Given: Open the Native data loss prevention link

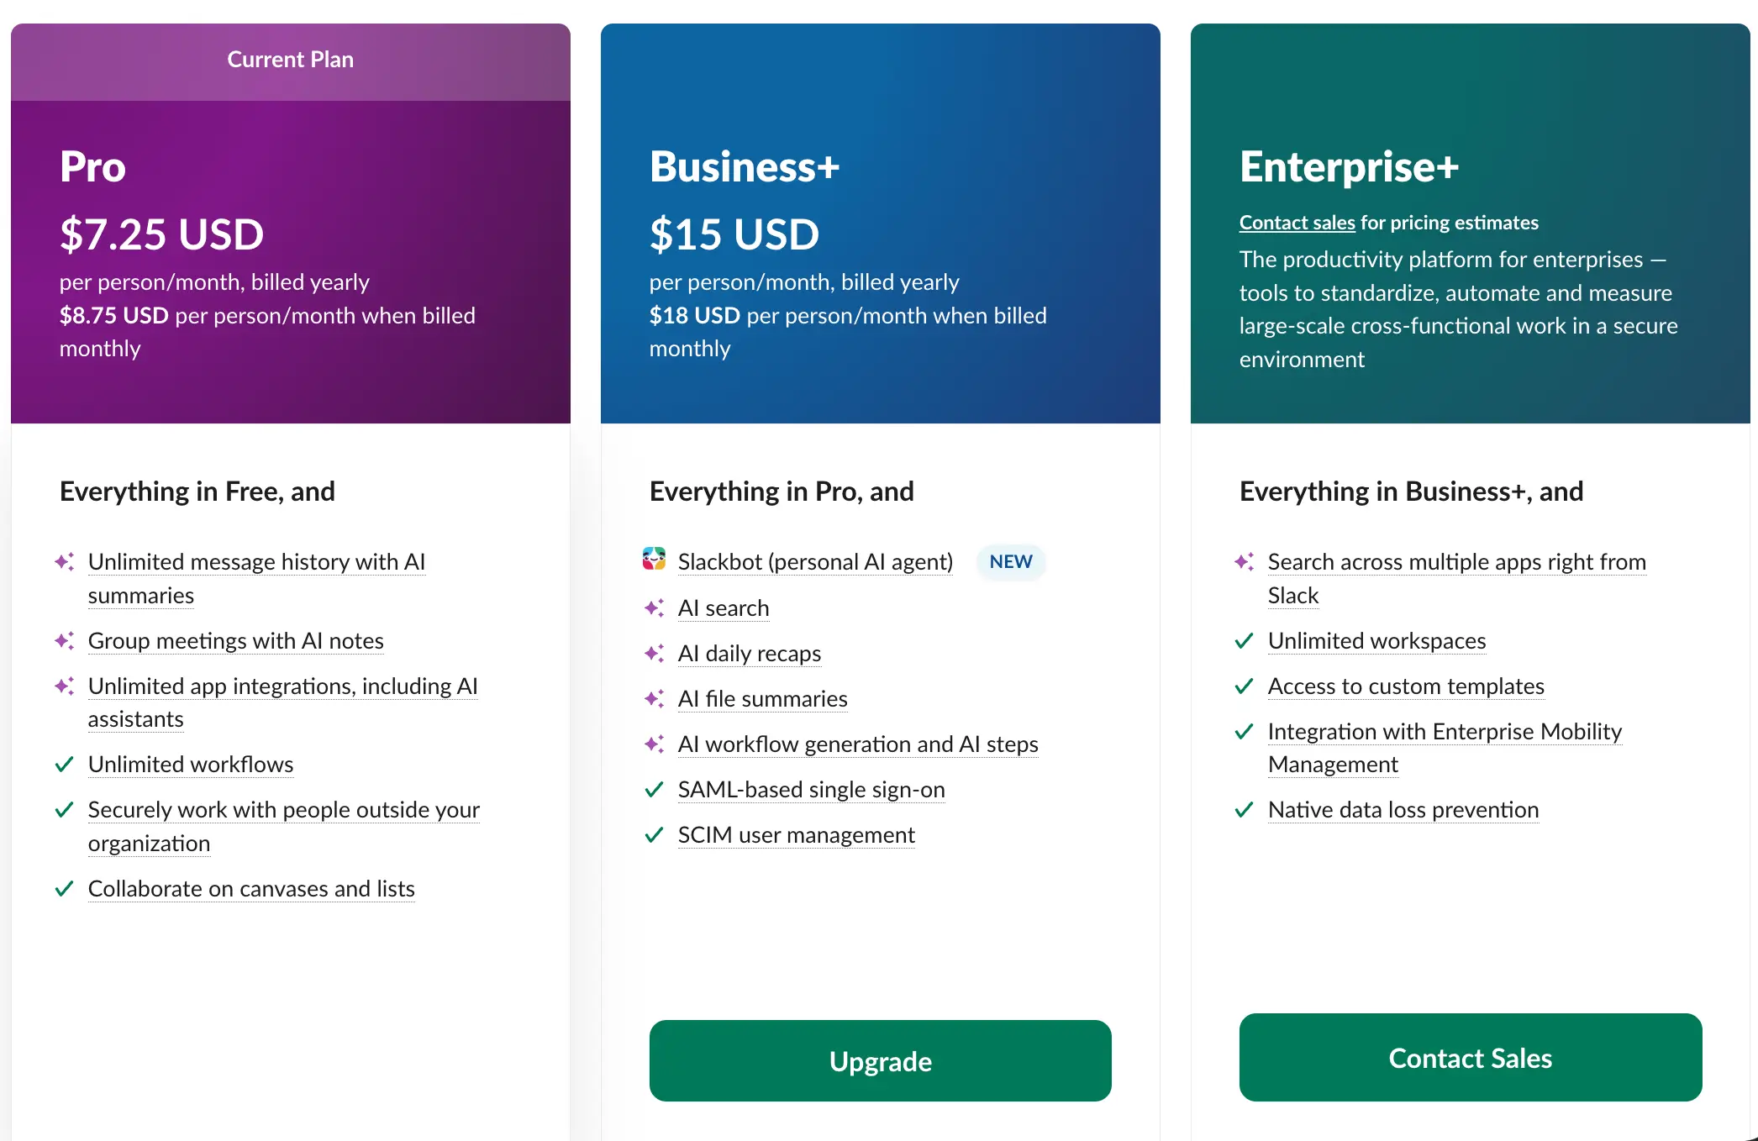Looking at the screenshot, I should (1403, 809).
